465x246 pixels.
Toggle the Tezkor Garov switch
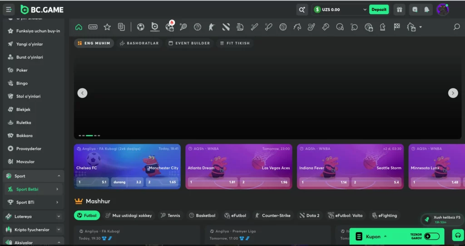pyautogui.click(x=432, y=236)
